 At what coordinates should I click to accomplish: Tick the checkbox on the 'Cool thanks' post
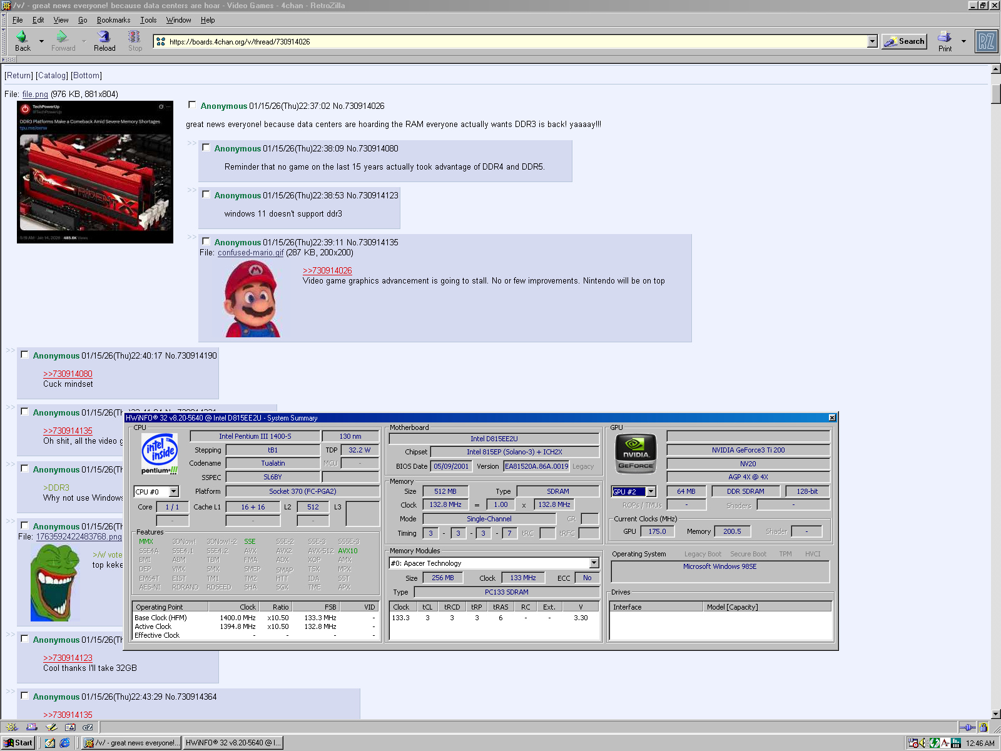pyautogui.click(x=24, y=639)
